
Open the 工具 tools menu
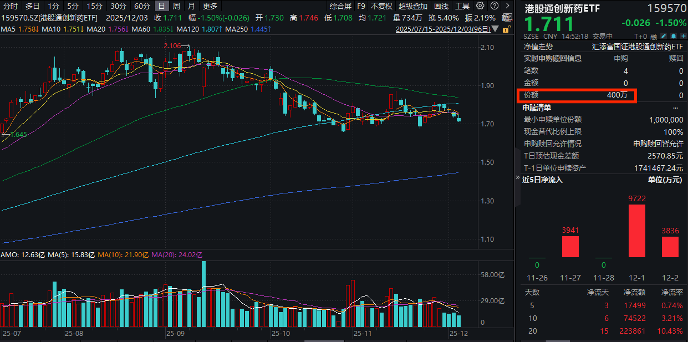tap(462, 6)
